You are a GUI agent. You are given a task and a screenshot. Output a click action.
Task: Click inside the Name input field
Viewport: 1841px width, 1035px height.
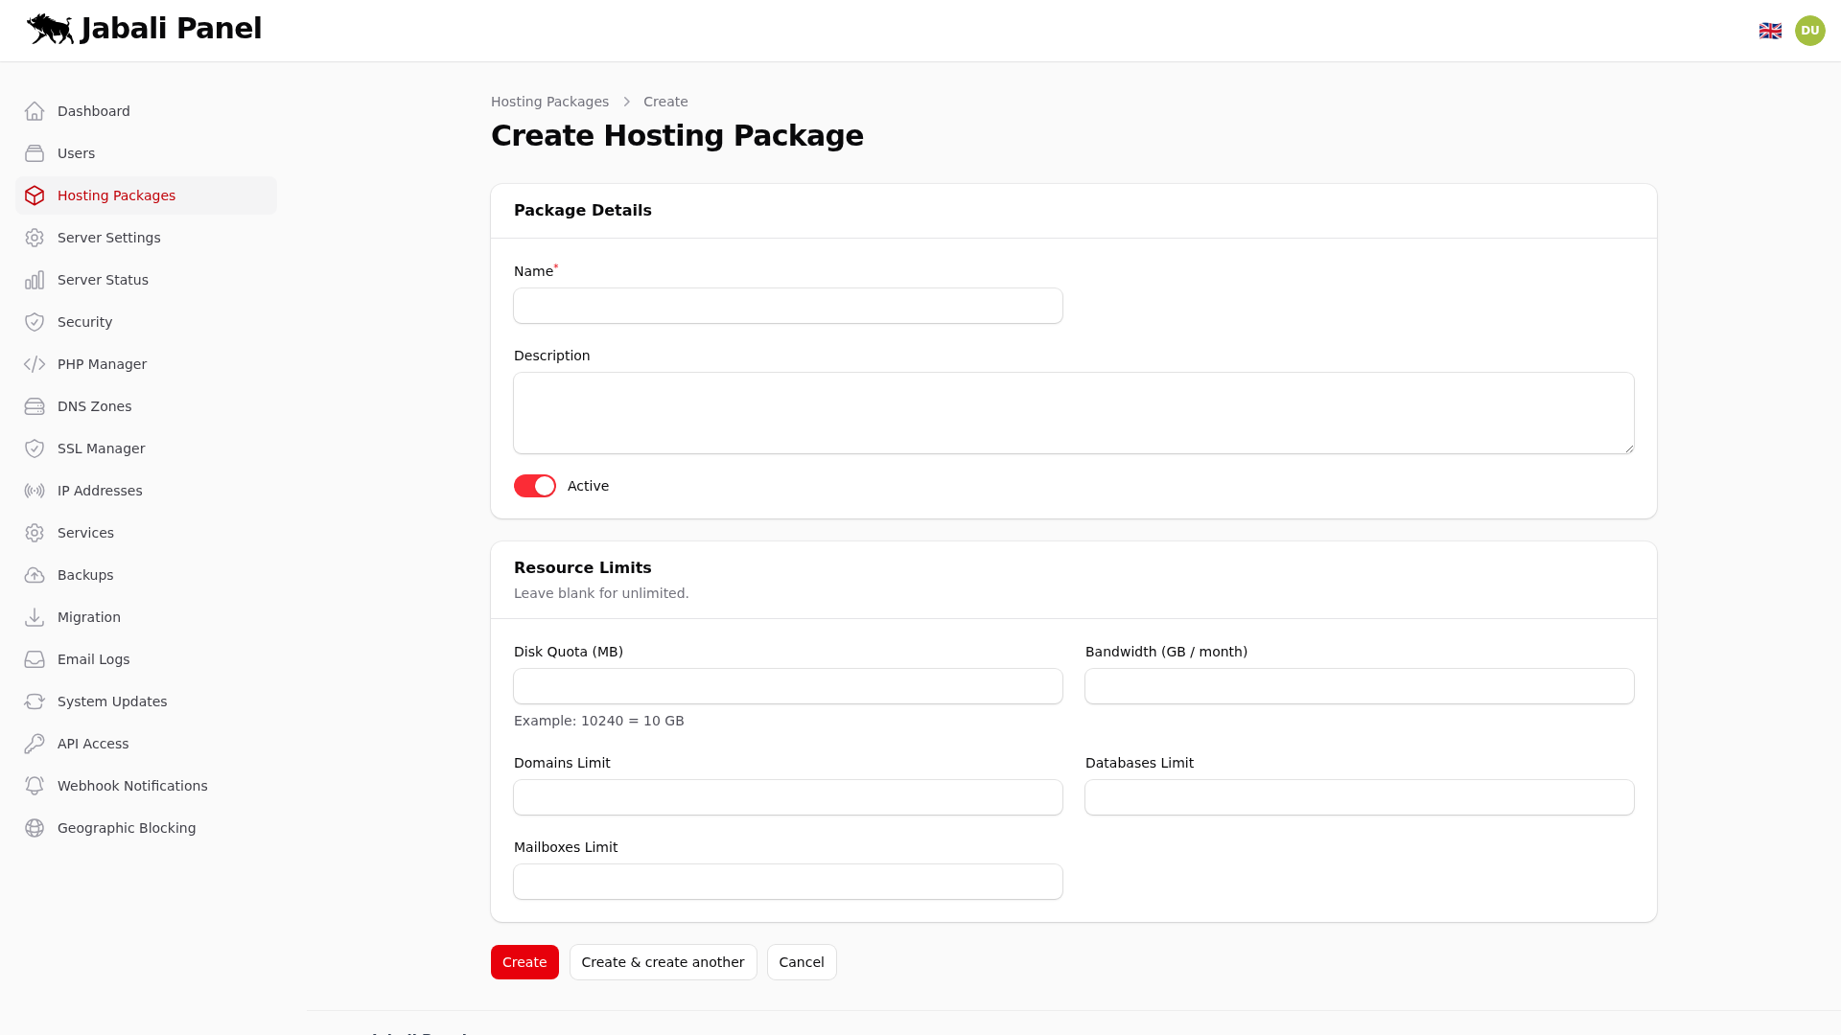pos(787,306)
